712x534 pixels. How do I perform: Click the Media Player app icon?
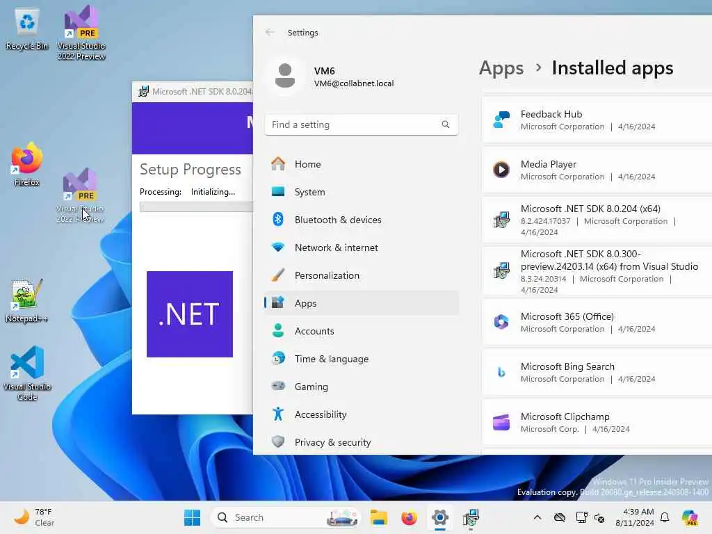(x=501, y=170)
